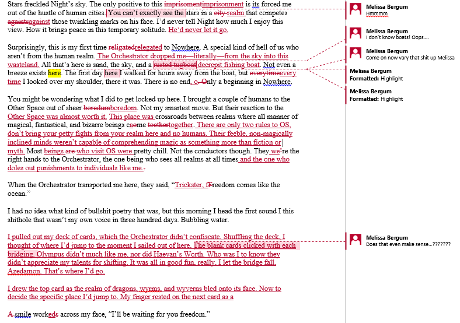
Task: Select the "Come on now vary that" comment text
Action: pyautogui.click(x=409, y=58)
